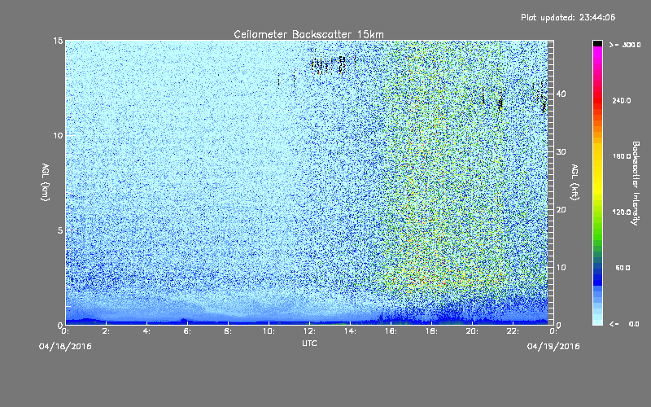Select the 'UTC' time axis label
Viewport: 651px width, 407px height.
pos(309,343)
